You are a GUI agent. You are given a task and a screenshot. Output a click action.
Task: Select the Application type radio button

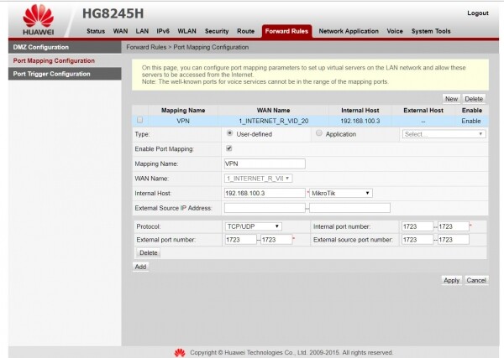click(x=318, y=133)
